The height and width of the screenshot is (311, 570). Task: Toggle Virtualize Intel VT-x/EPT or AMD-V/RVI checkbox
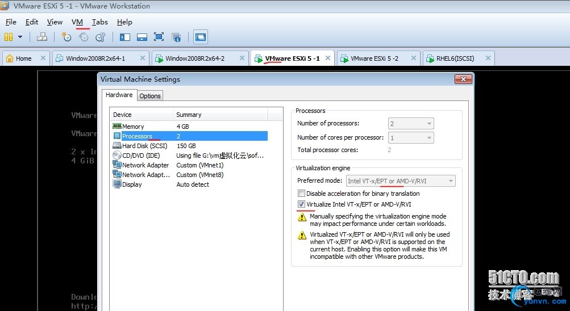click(301, 204)
